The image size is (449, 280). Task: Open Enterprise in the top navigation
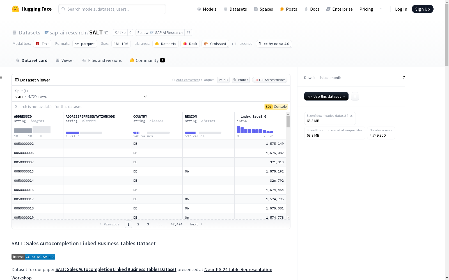(340, 9)
